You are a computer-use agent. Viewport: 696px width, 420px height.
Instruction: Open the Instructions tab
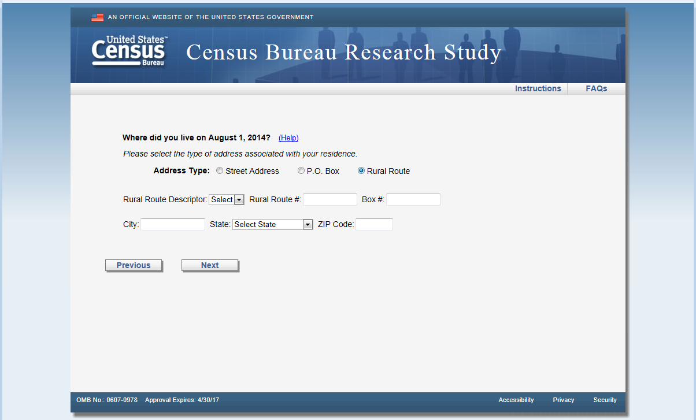[538, 88]
